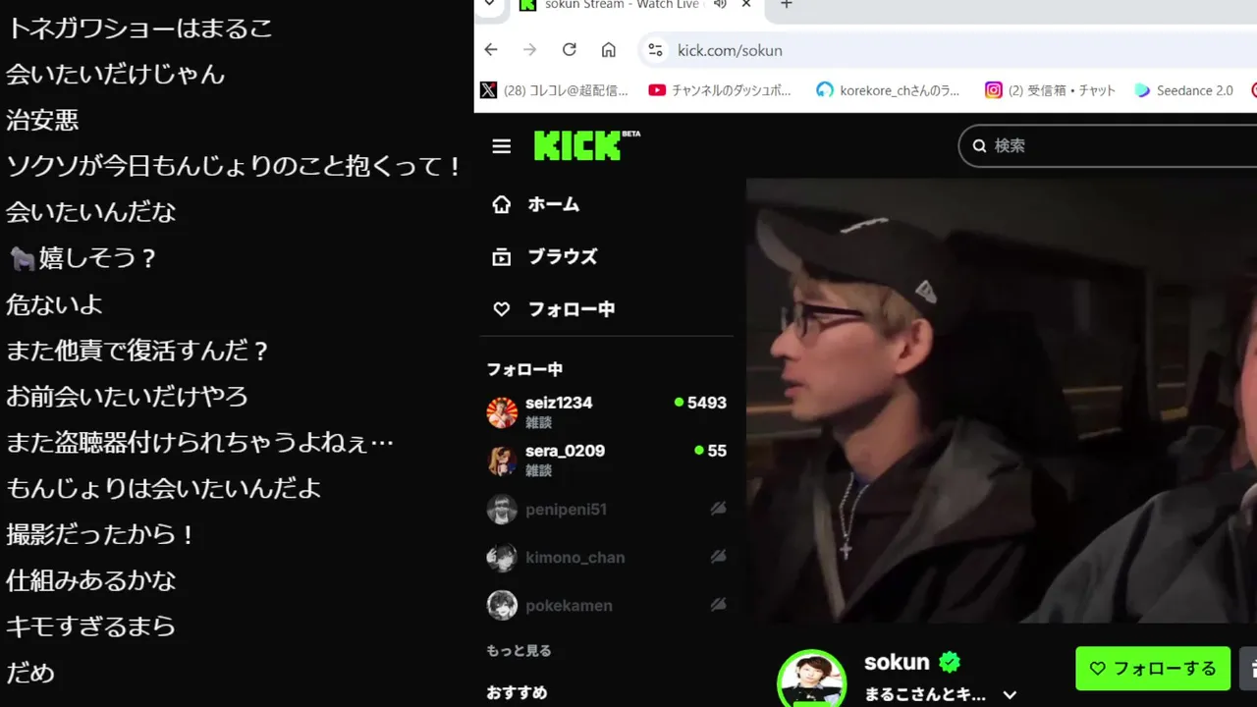This screenshot has width=1257, height=707.
Task: Open the tab search dropdown arrow
Action: [x=489, y=5]
